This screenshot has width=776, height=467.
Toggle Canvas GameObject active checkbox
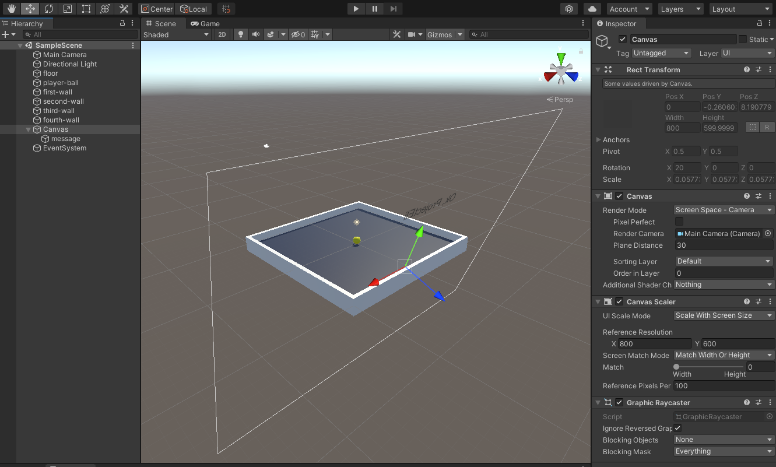623,39
